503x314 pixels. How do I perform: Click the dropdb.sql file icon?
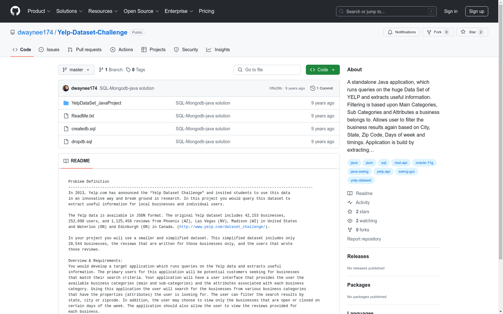(66, 142)
